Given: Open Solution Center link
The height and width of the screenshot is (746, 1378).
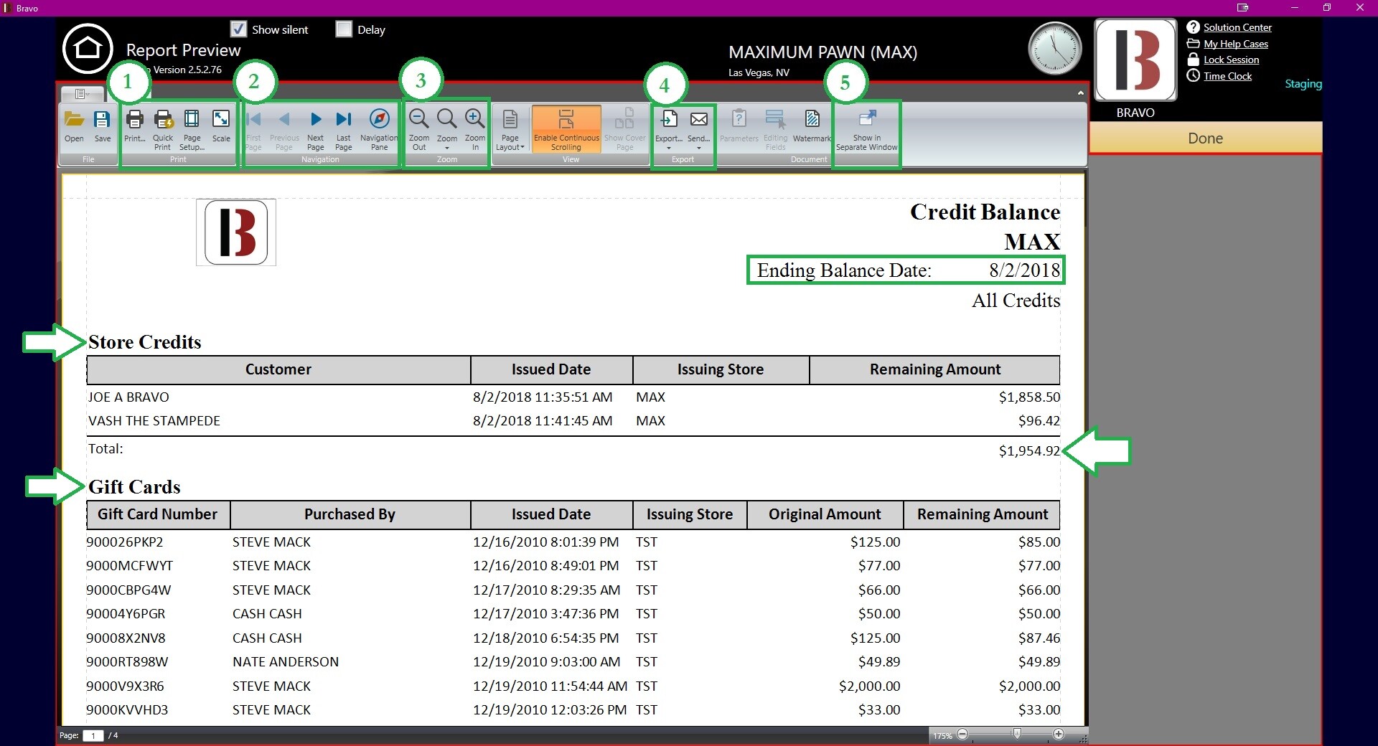Looking at the screenshot, I should click(x=1237, y=27).
